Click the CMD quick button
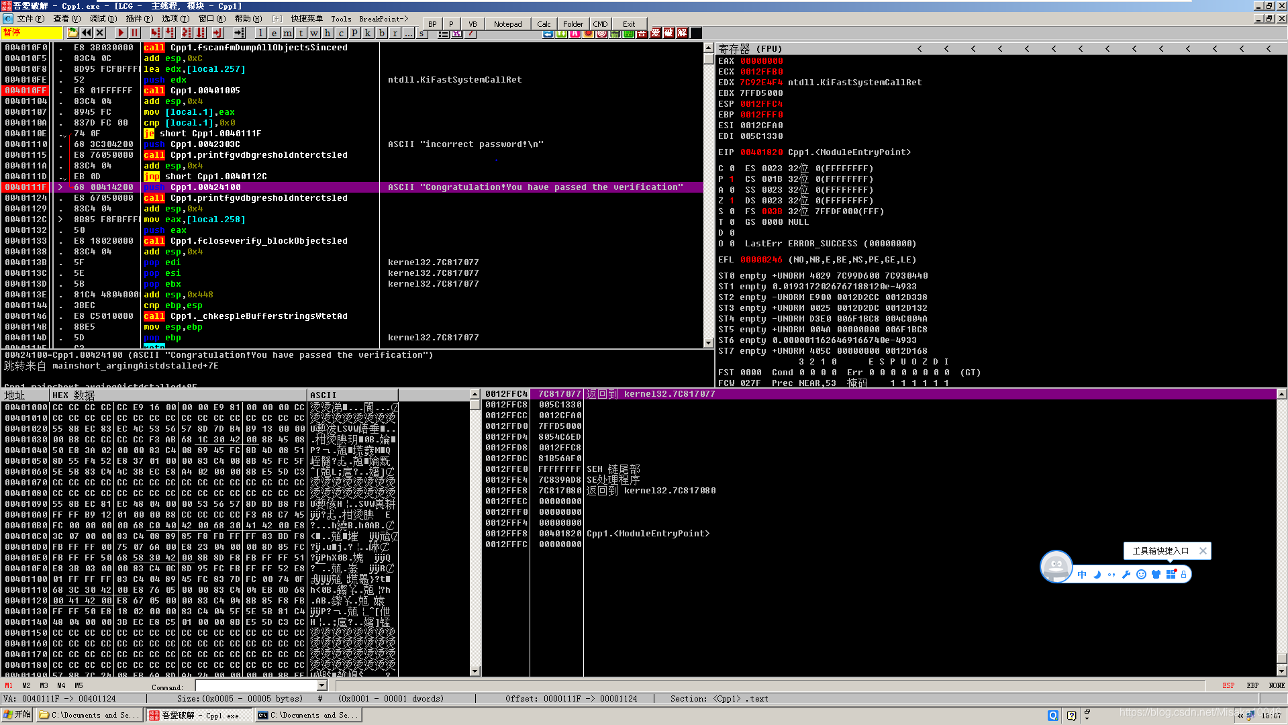This screenshot has height=725, width=1288. (x=600, y=23)
